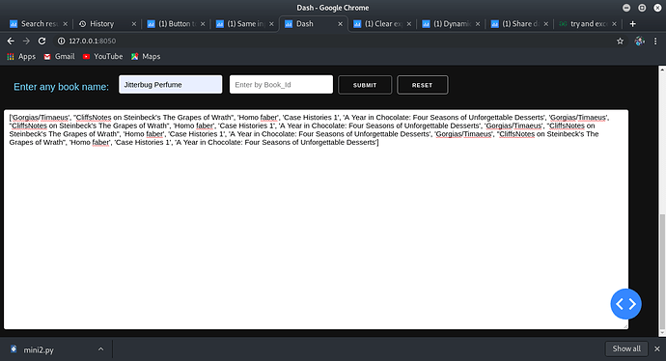Close the 'try and exc' tab
The image size is (666, 361).
click(x=614, y=24)
